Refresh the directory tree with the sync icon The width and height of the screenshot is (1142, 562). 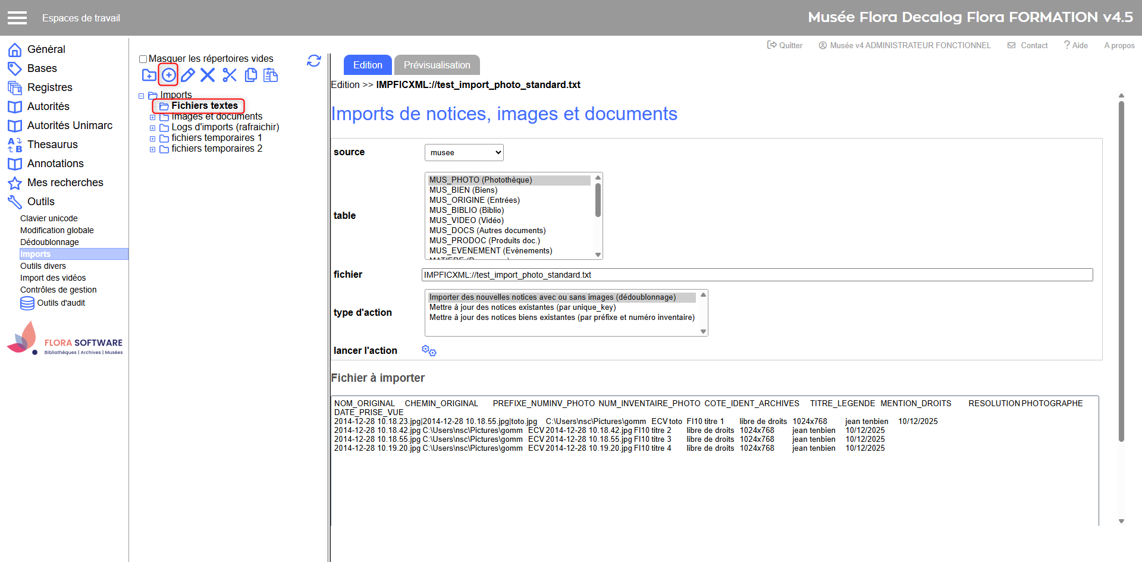tap(314, 61)
